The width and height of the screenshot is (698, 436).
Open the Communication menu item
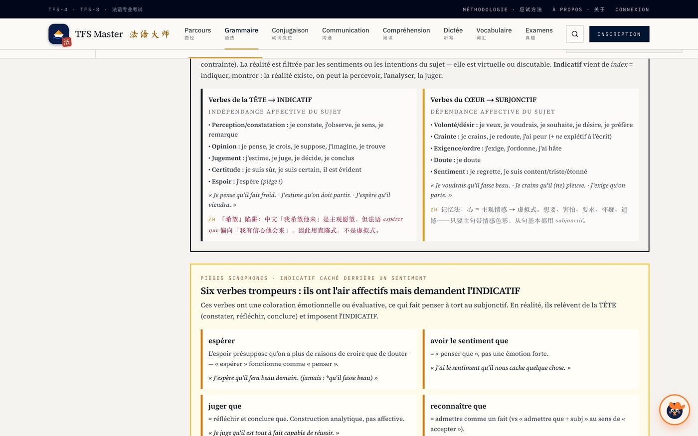coord(346,33)
